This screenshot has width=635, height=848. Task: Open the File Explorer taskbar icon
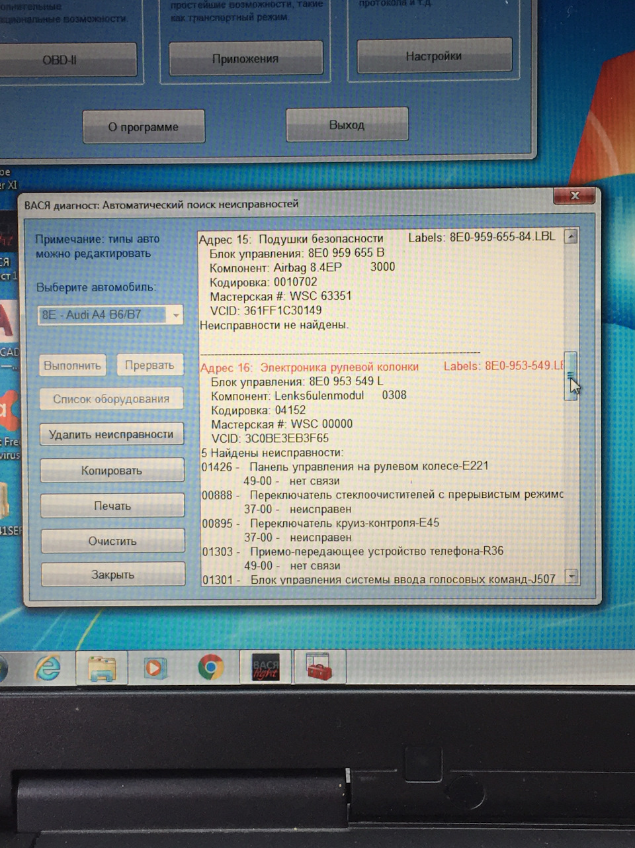tap(103, 668)
